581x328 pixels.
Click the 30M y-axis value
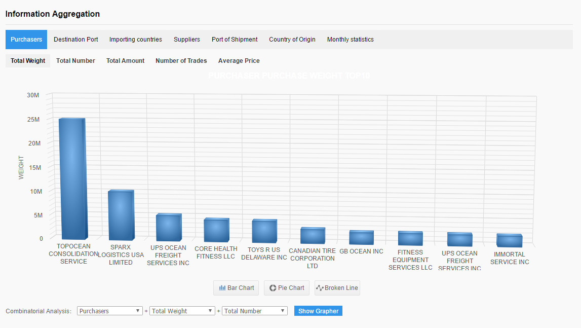tap(33, 95)
